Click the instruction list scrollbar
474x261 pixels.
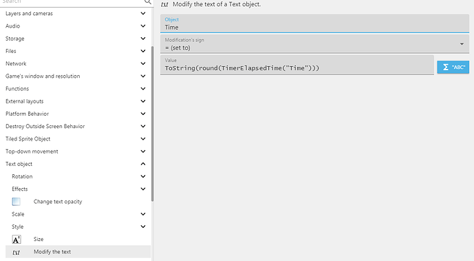coord(152,123)
